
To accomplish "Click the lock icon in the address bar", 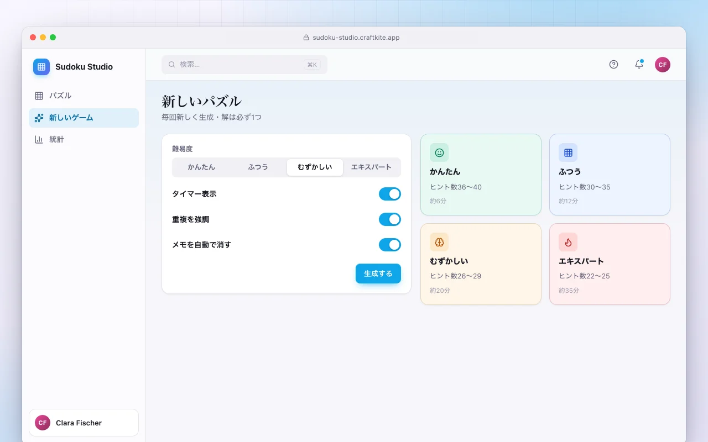I will (306, 38).
